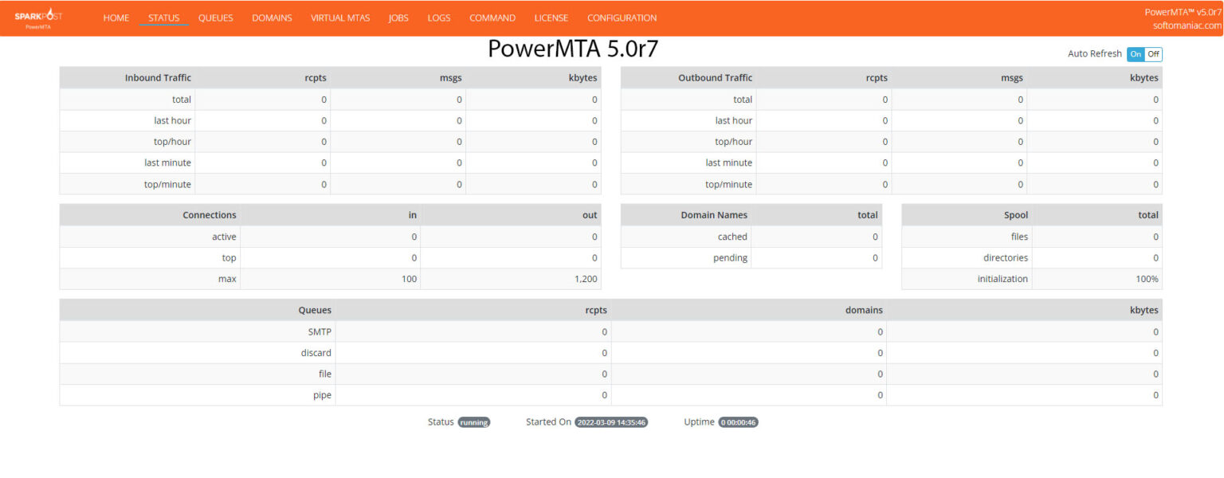Select the pipe queue entry
Screen dimensions: 1224x478
(322, 394)
